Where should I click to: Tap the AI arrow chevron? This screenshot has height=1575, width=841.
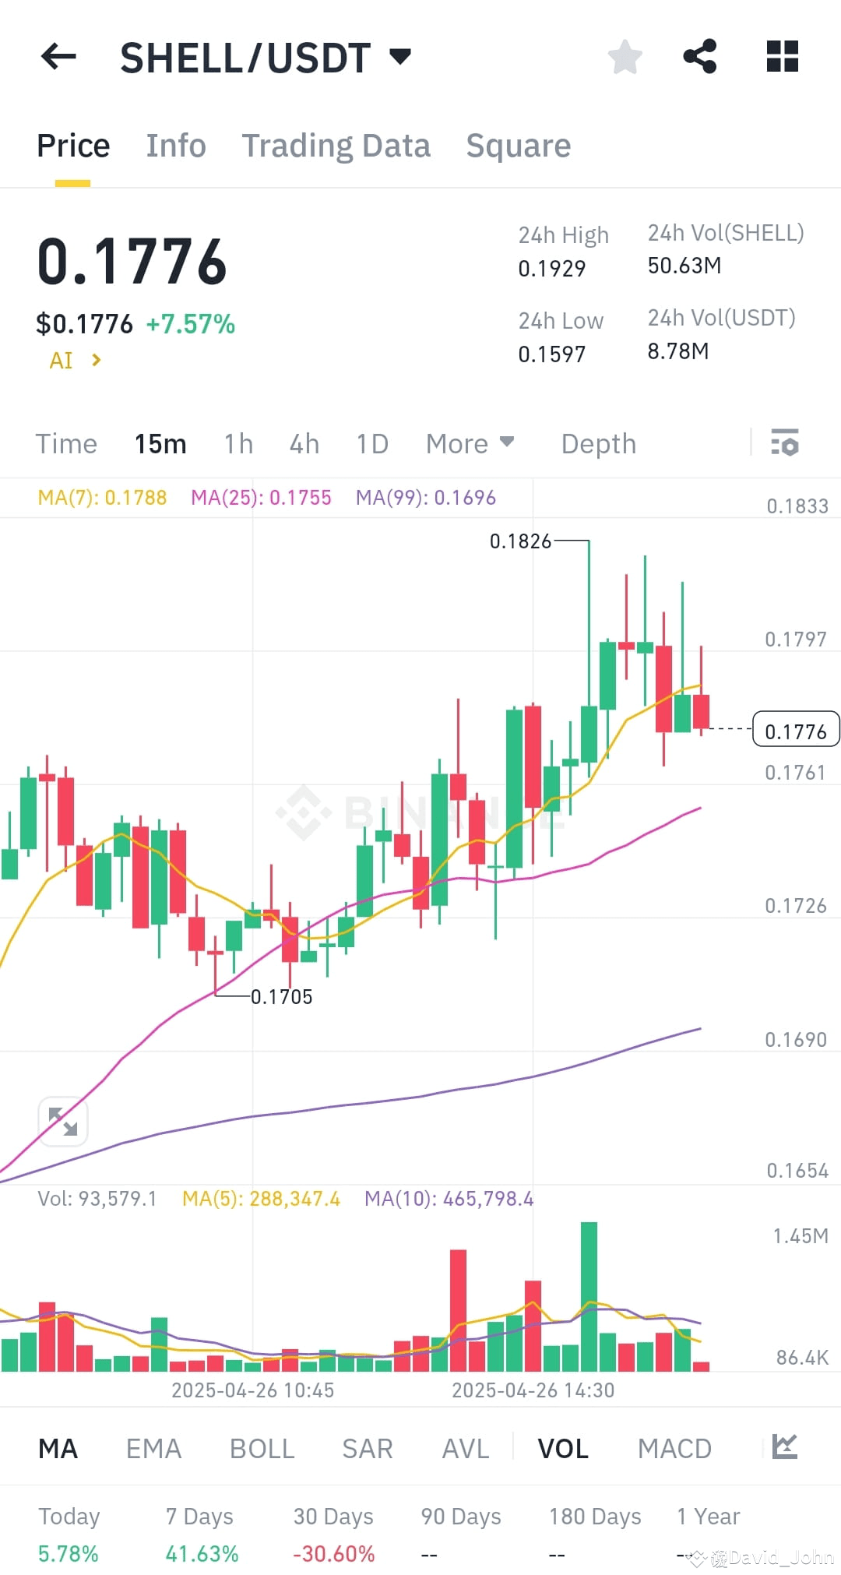coord(96,360)
